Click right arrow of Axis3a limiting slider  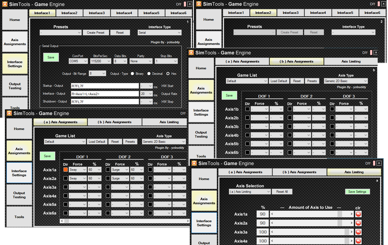[x=351, y=232]
